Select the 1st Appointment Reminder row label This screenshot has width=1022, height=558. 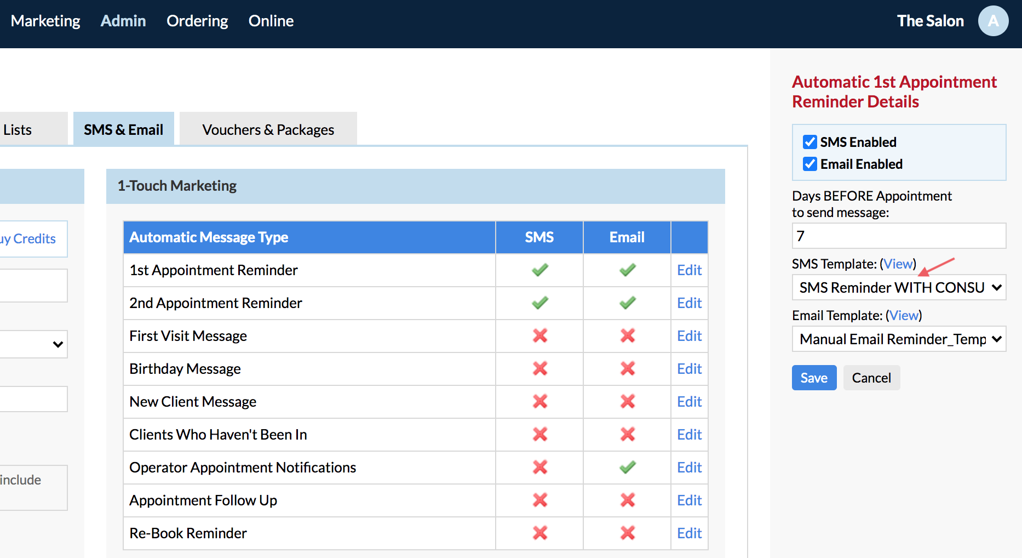214,270
